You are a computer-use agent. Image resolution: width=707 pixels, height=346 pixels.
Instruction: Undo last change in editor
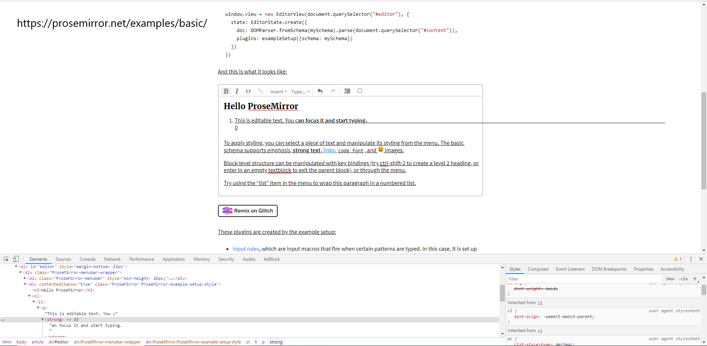(320, 91)
